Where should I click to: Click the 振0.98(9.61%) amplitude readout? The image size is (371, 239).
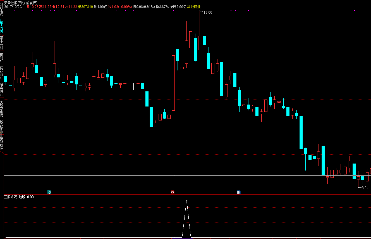(x=144, y=6)
